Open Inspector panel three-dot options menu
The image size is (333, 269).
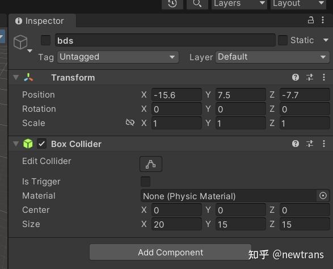coord(323,20)
